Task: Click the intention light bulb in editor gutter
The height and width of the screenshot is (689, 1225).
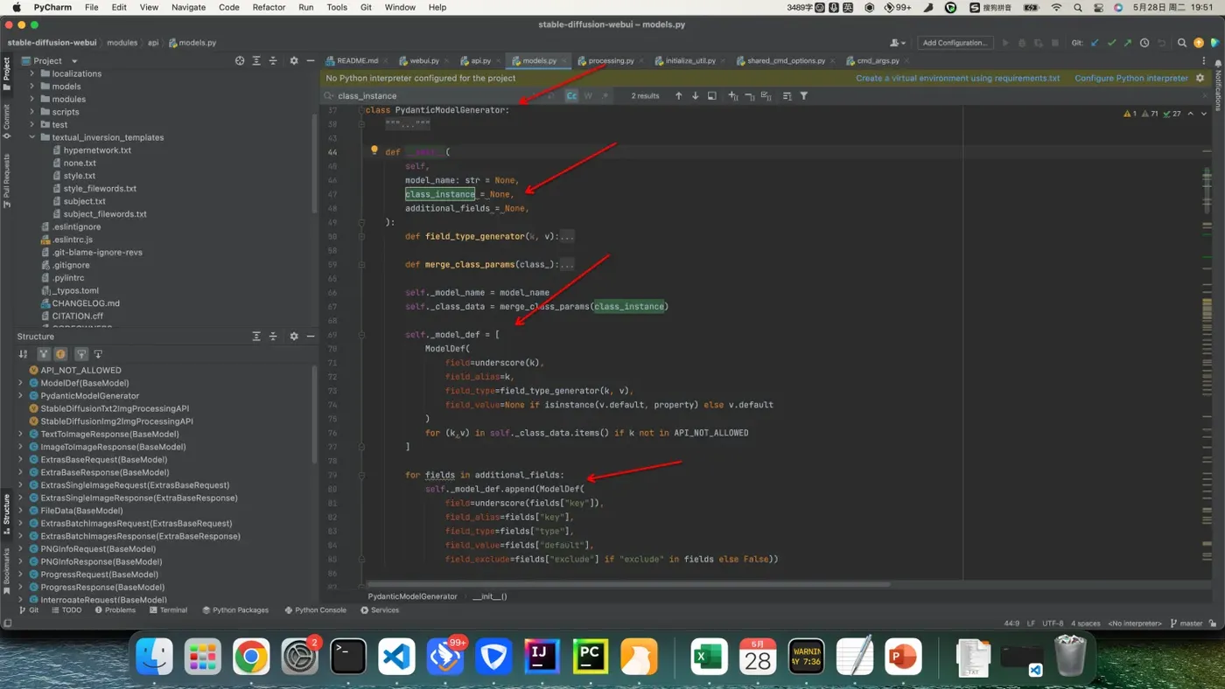Action: pos(374,150)
